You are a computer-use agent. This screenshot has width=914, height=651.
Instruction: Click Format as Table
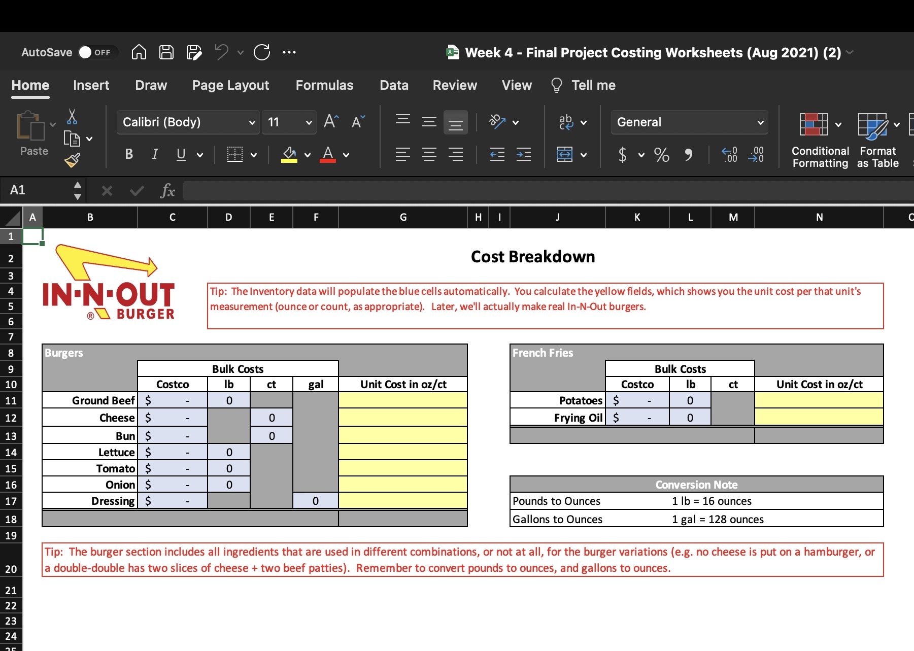(878, 141)
